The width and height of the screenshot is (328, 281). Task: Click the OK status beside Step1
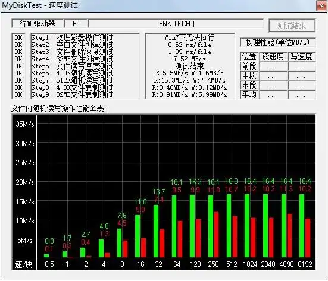tap(18, 38)
